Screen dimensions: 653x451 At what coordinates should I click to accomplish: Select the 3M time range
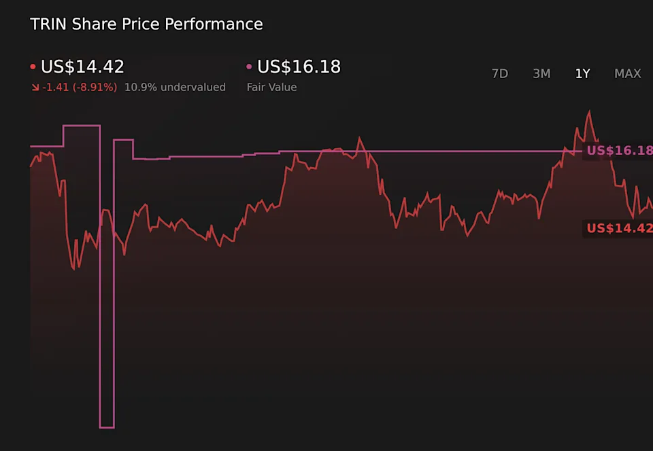point(541,73)
